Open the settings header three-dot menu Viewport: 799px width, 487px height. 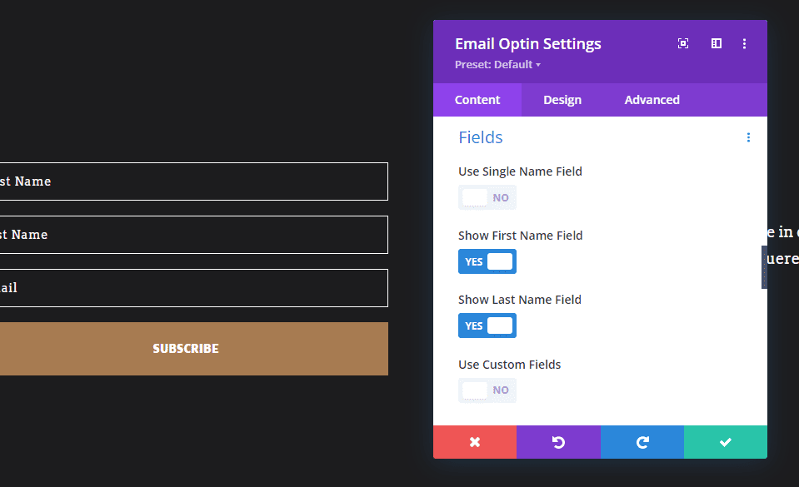point(745,44)
